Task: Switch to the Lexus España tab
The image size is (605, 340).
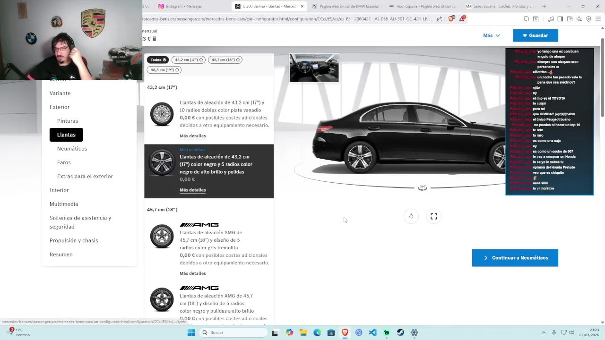Action: coord(500,6)
